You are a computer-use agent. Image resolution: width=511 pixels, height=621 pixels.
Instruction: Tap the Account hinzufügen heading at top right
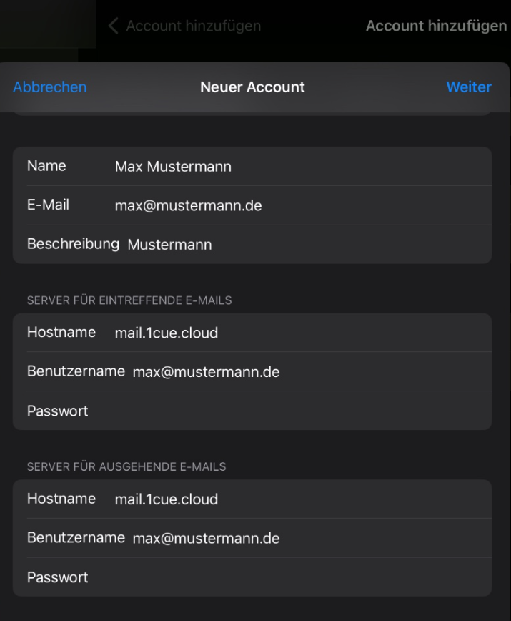pyautogui.click(x=436, y=26)
